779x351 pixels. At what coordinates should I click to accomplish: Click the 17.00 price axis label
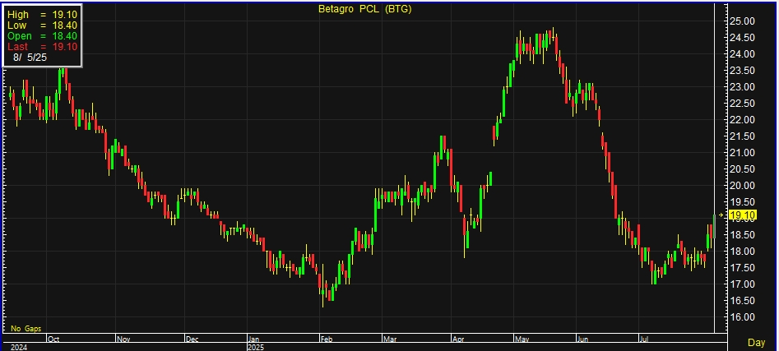(742, 284)
